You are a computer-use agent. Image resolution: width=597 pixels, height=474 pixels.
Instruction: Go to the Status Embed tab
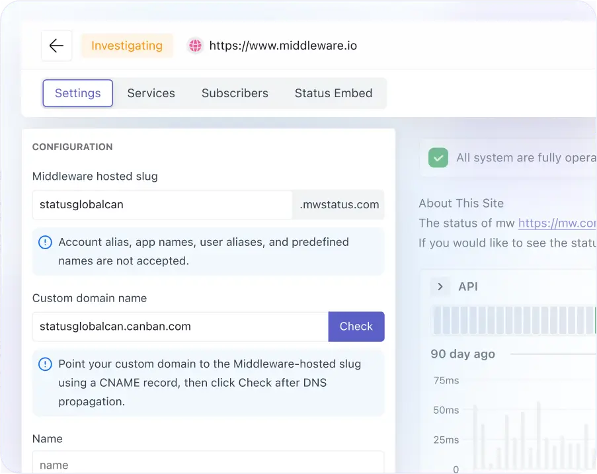point(333,93)
